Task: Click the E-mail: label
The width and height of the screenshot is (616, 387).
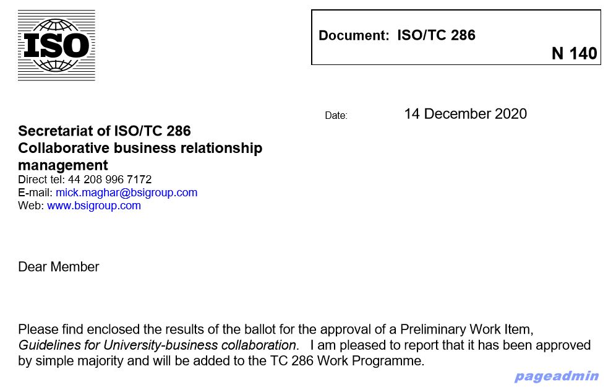Action: pos(35,193)
